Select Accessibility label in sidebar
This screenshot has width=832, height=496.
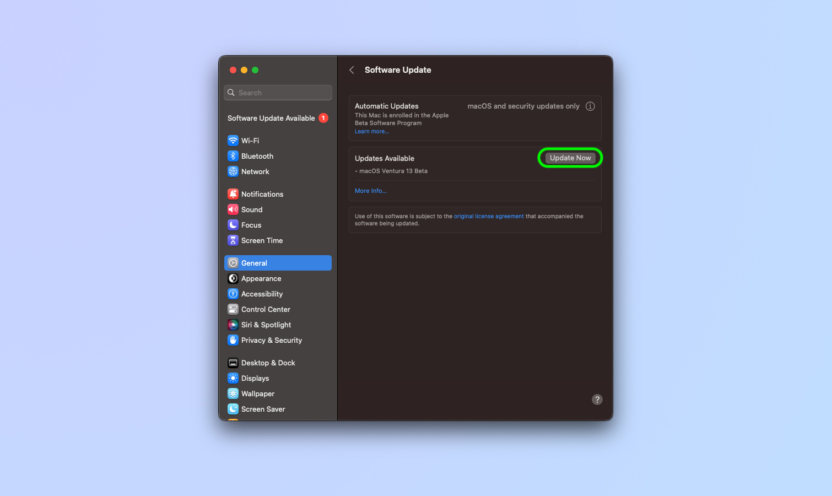point(262,294)
